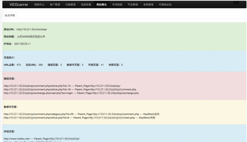This screenshot has width=247, height=142.
Task: Click the 坏链页面 41 statistic
Action: [96, 65]
